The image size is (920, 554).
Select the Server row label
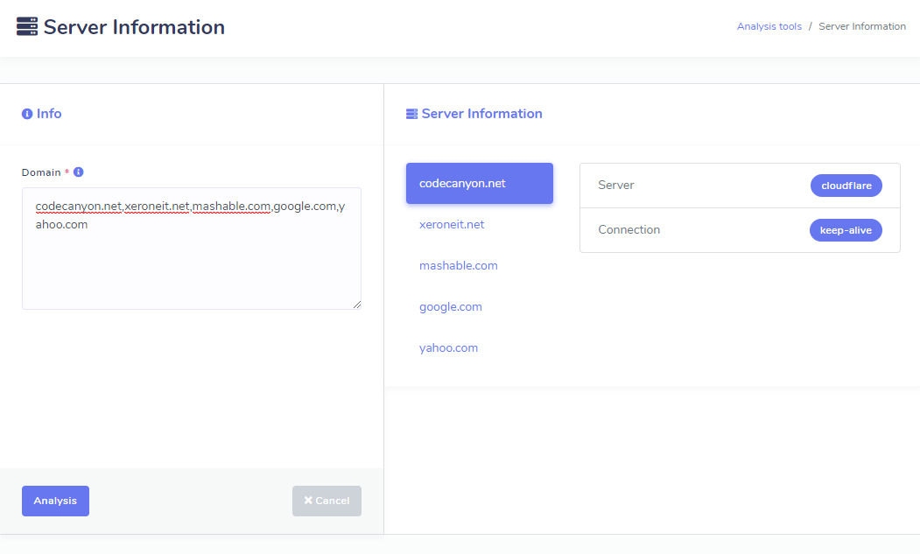point(615,186)
